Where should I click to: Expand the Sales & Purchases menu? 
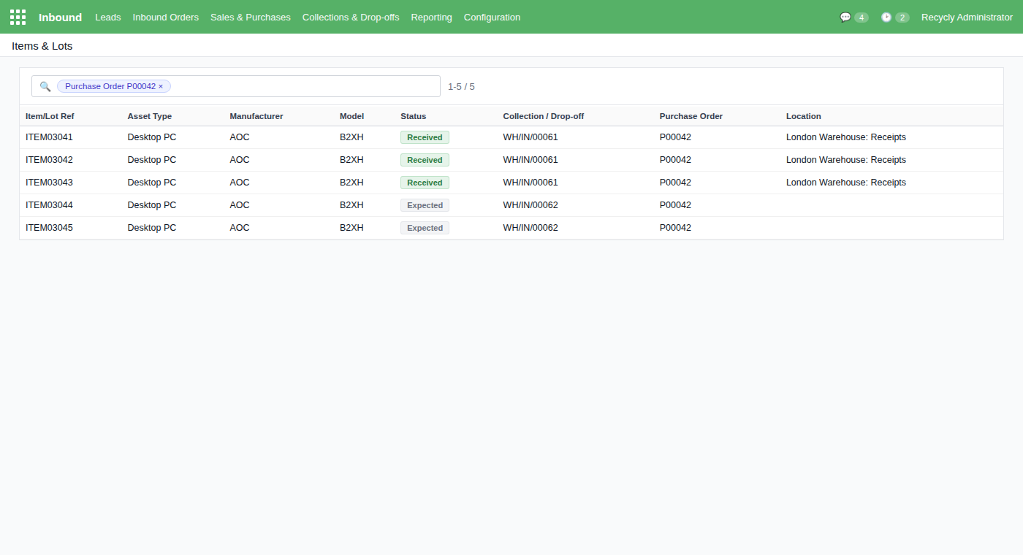point(251,17)
